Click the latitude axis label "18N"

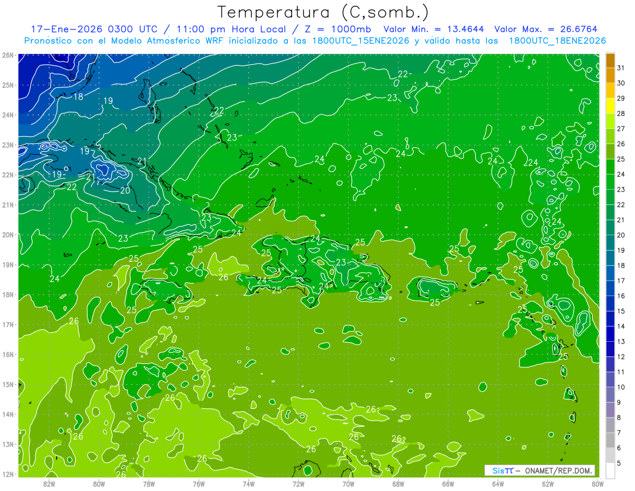(x=7, y=294)
